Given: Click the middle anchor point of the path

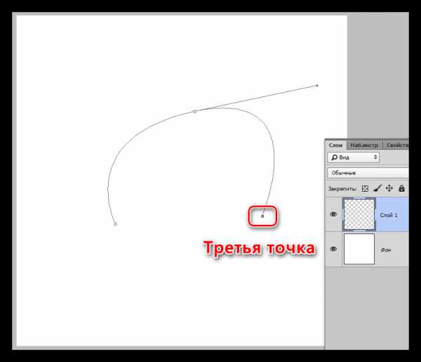Looking at the screenshot, I should point(194,112).
